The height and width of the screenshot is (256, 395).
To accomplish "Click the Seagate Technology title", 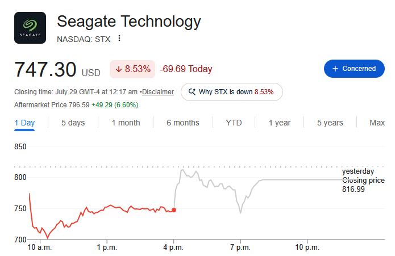I will coord(129,22).
